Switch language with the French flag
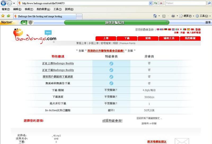Screen dimensions: 212x144 coord(162,29)
